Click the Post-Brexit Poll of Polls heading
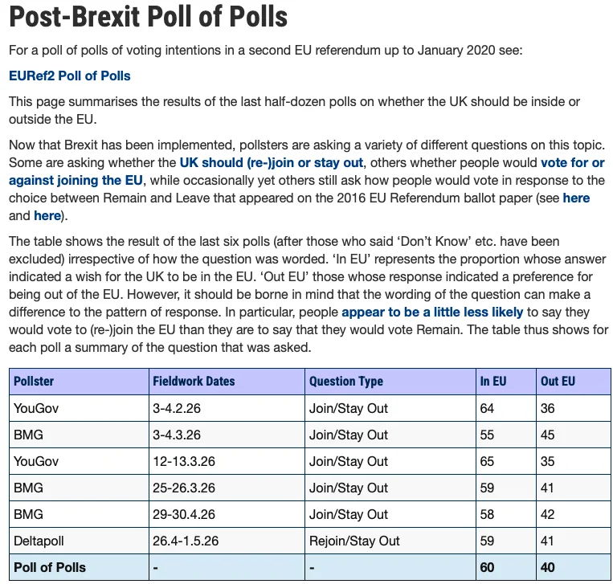The image size is (613, 584). (148, 17)
